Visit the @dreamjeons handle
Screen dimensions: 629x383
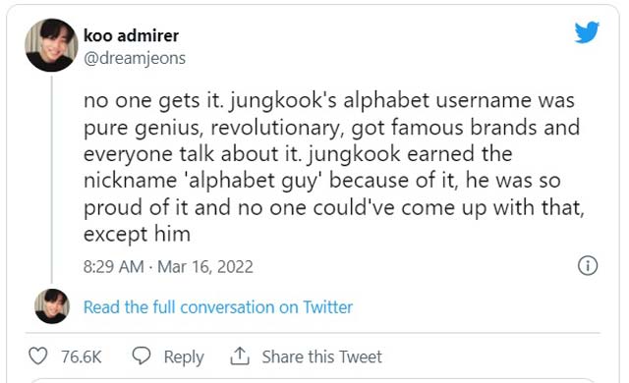135,59
